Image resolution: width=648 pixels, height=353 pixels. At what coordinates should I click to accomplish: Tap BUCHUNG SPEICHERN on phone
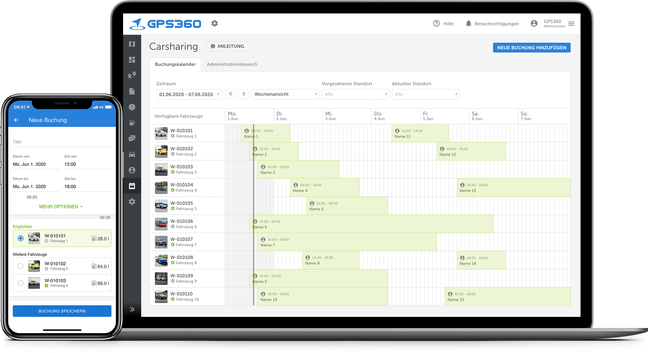point(62,311)
